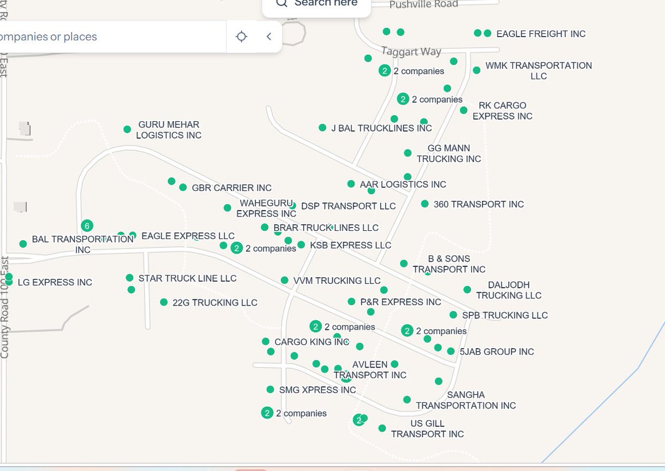Select the WMK TRANSPORTATION LLC marker
This screenshot has width=665, height=471.
(475, 70)
